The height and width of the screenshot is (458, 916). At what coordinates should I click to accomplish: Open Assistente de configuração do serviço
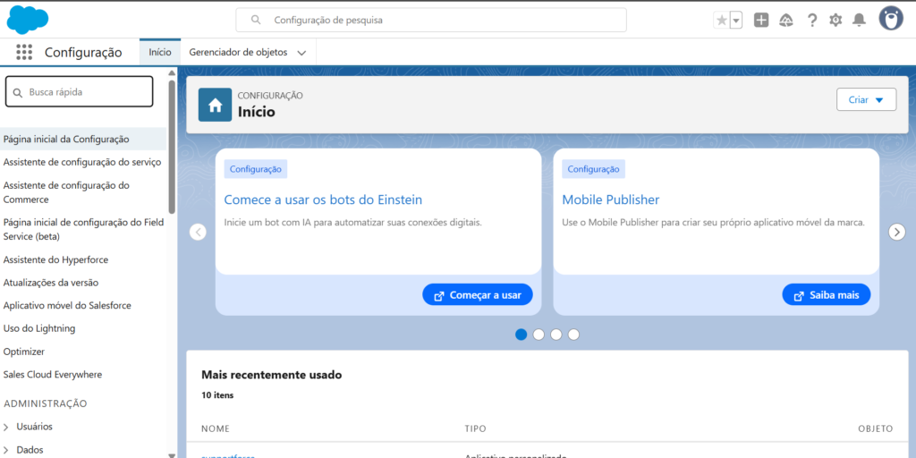82,162
